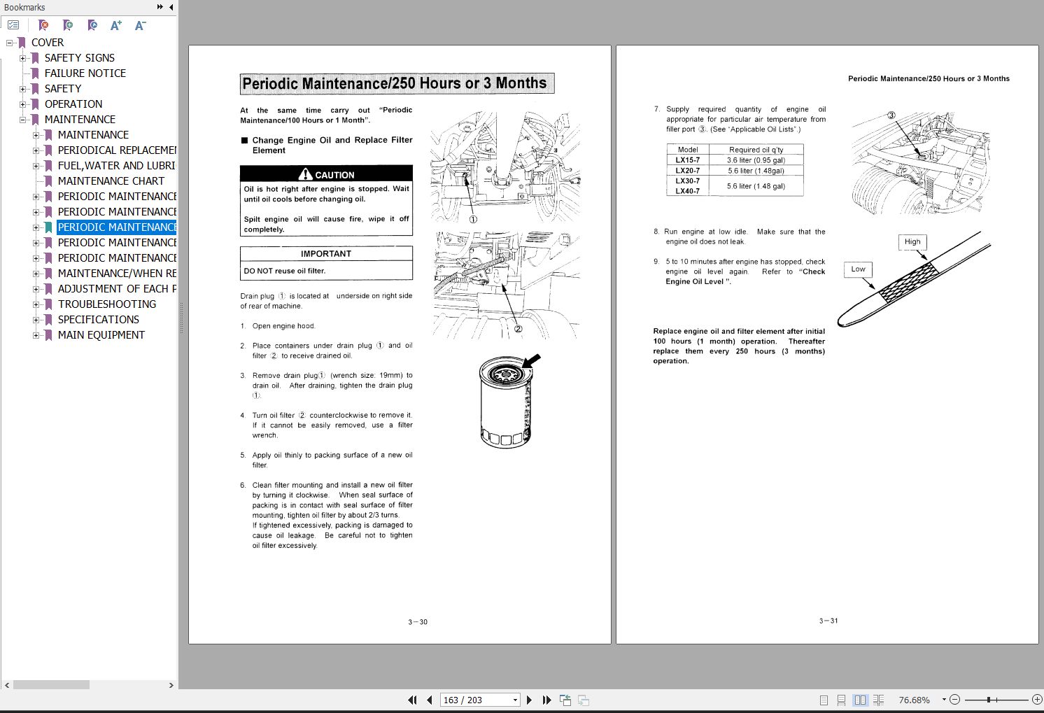
Task: Open the SAFETY SIGNS bookmark
Action: pos(80,57)
